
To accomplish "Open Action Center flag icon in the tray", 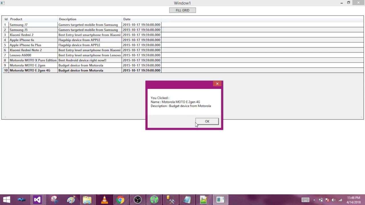I will pyautogui.click(x=327, y=200).
